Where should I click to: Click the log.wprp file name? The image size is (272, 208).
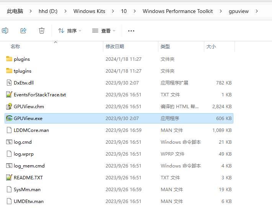click(24, 154)
